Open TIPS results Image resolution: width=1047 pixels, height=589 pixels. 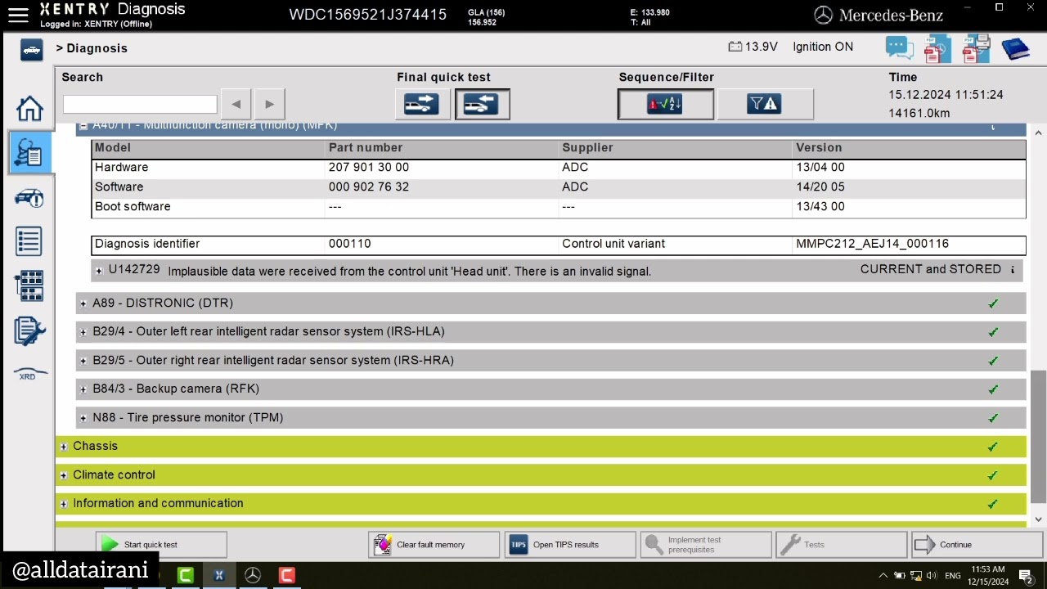coord(570,545)
